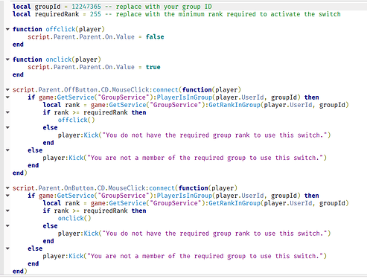The image size is (367, 279).
Task: Click 'not a member' Kick message in OffButton handler
Action: pos(205,158)
